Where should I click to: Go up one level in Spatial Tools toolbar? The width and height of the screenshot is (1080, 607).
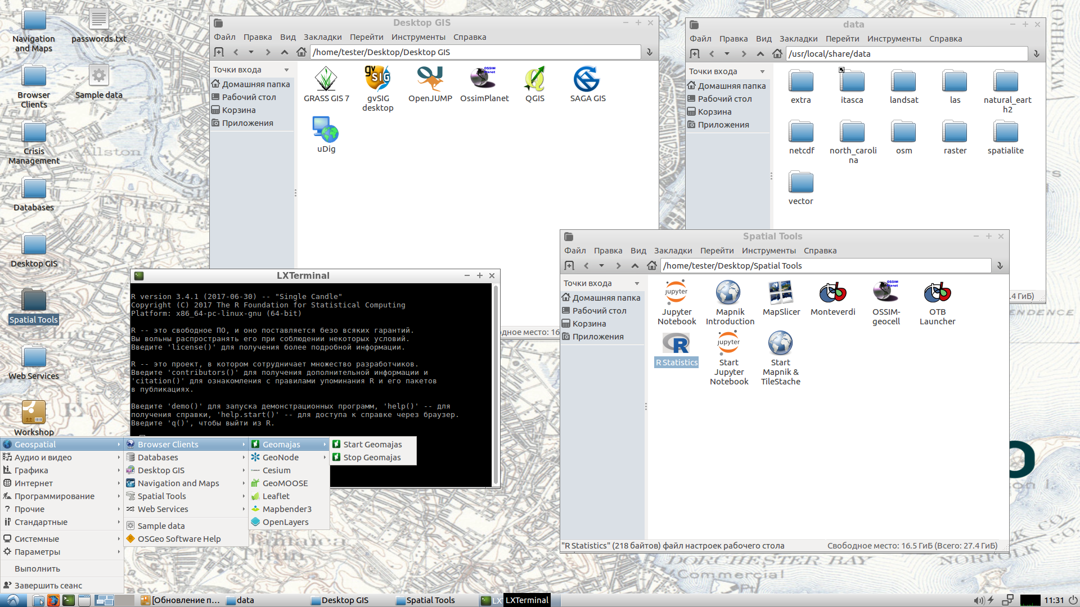tap(635, 266)
